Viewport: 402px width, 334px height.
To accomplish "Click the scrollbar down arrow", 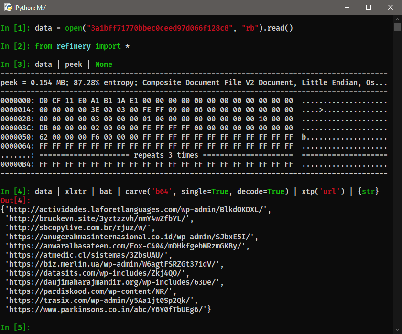I will coord(397,329).
